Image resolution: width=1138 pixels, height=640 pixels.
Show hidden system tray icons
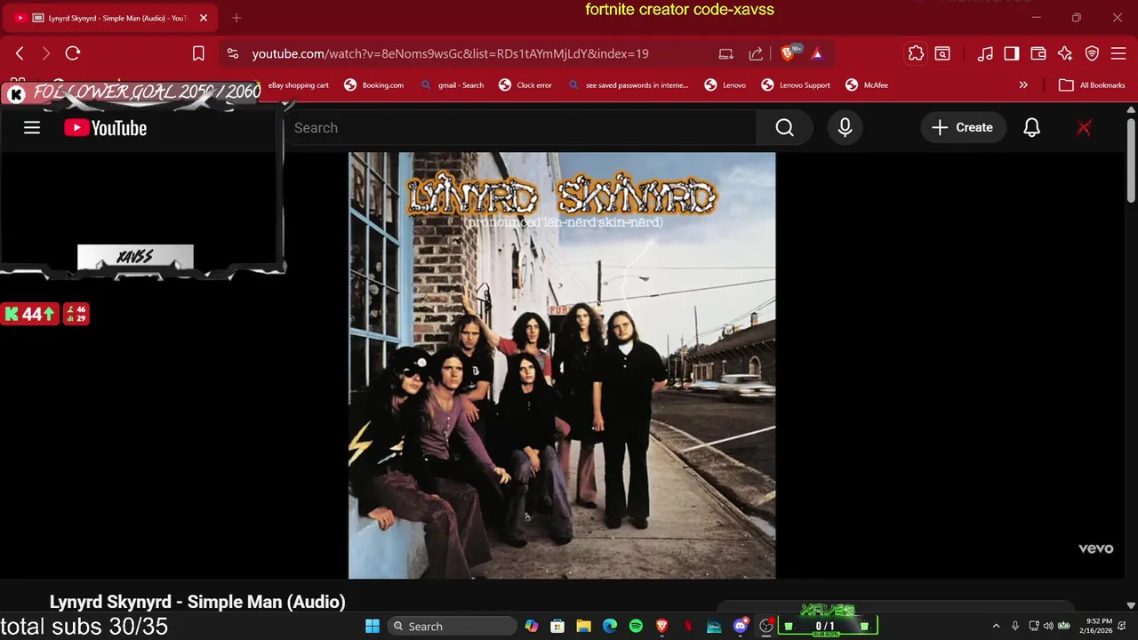pos(996,626)
